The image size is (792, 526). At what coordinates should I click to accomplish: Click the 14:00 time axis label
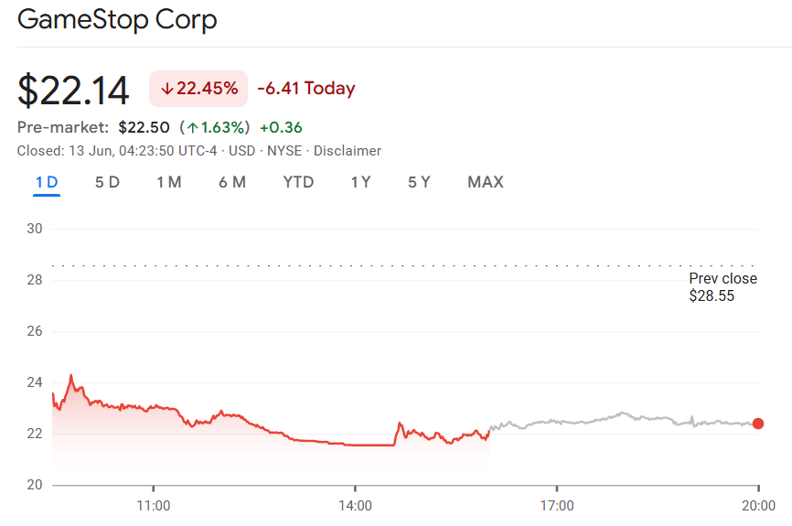355,505
